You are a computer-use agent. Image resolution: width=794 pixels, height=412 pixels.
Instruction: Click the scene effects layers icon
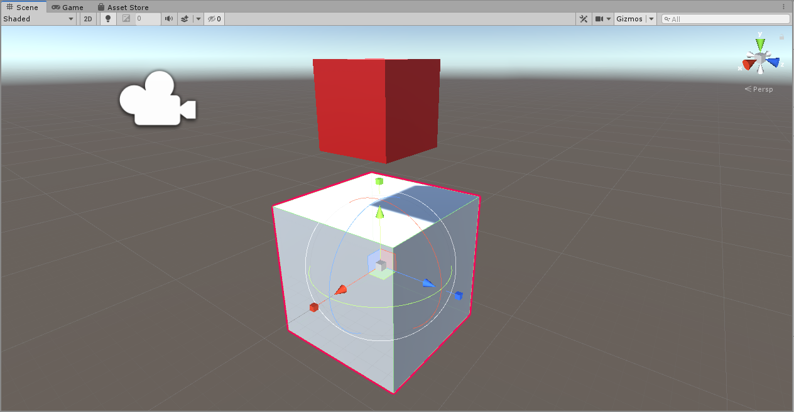coord(185,19)
